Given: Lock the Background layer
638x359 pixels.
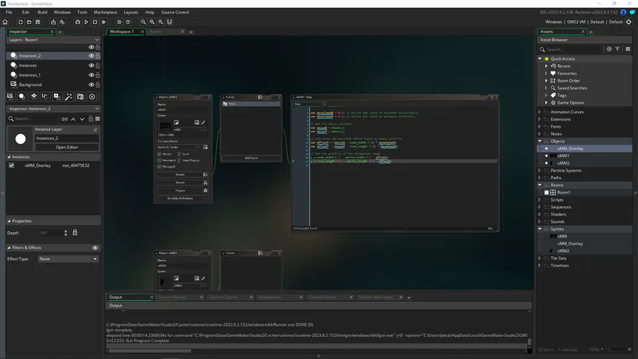Looking at the screenshot, I should [98, 84].
